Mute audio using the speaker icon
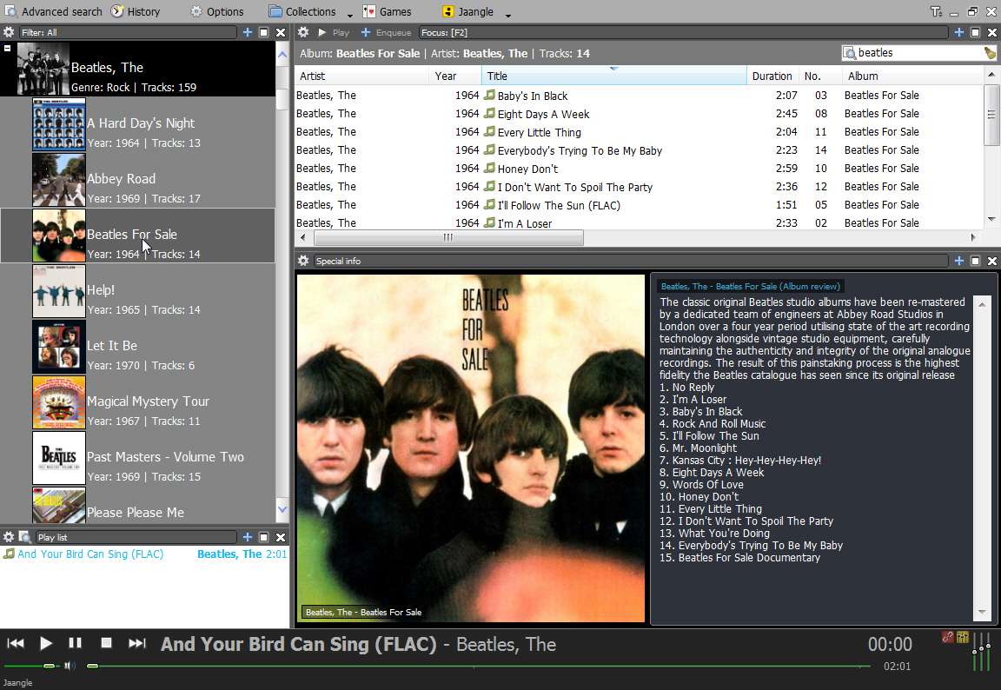Image resolution: width=1001 pixels, height=690 pixels. click(x=70, y=666)
